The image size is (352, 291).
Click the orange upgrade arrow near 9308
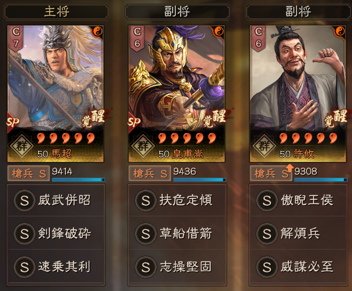pos(289,168)
